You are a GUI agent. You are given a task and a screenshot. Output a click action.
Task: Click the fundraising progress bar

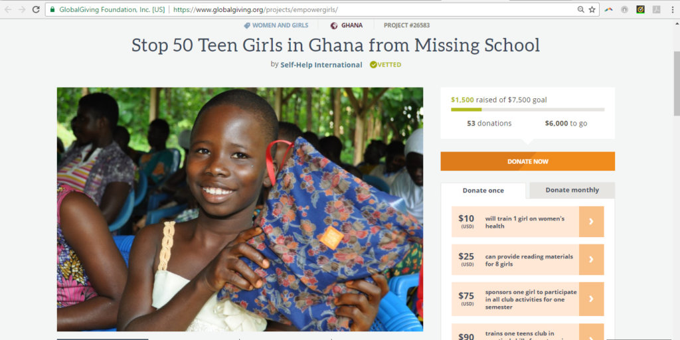point(527,110)
